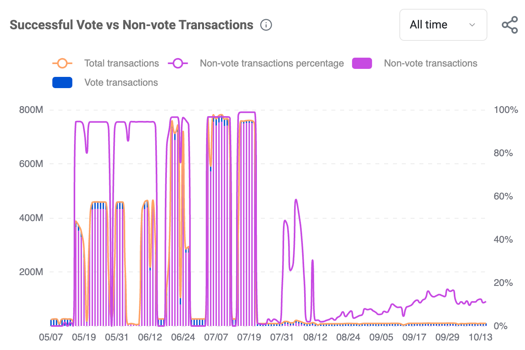
Task: Click the info icon beside chart title
Action: (266, 25)
